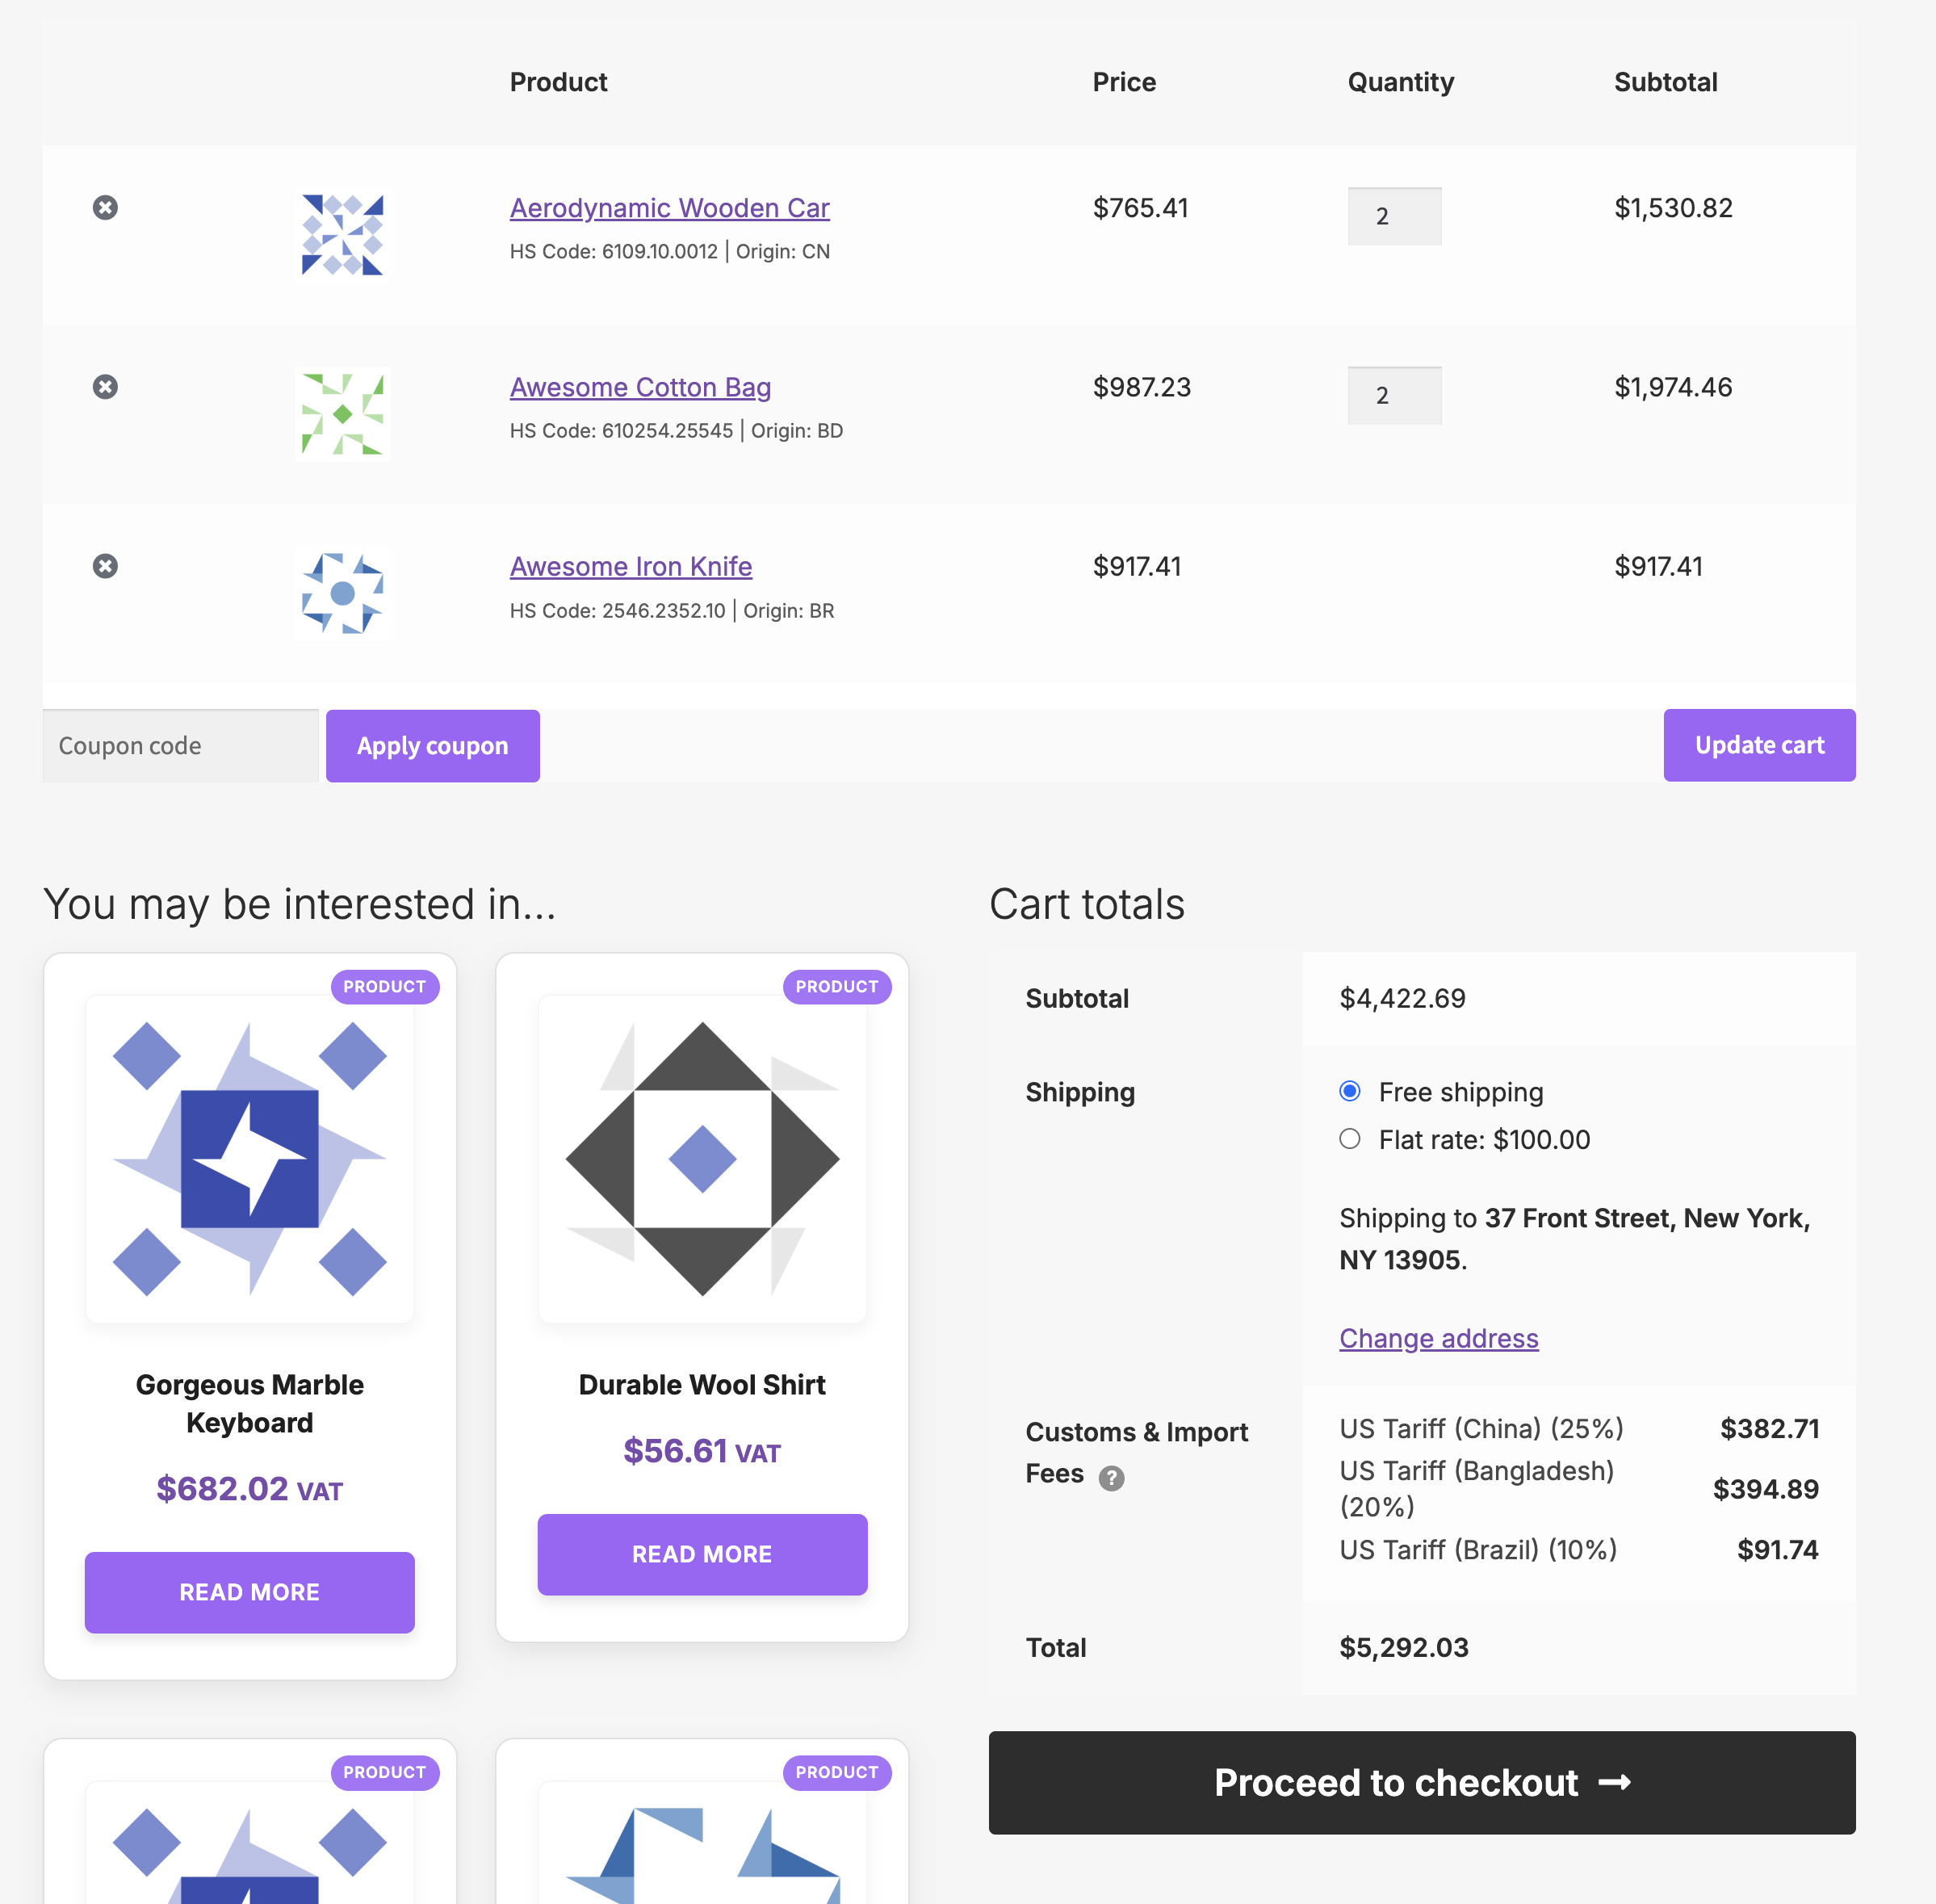
Task: Remove Awesome Iron Knife from cart
Action: (105, 566)
